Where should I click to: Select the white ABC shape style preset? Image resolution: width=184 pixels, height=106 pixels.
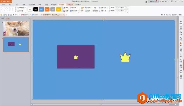[30, 9]
